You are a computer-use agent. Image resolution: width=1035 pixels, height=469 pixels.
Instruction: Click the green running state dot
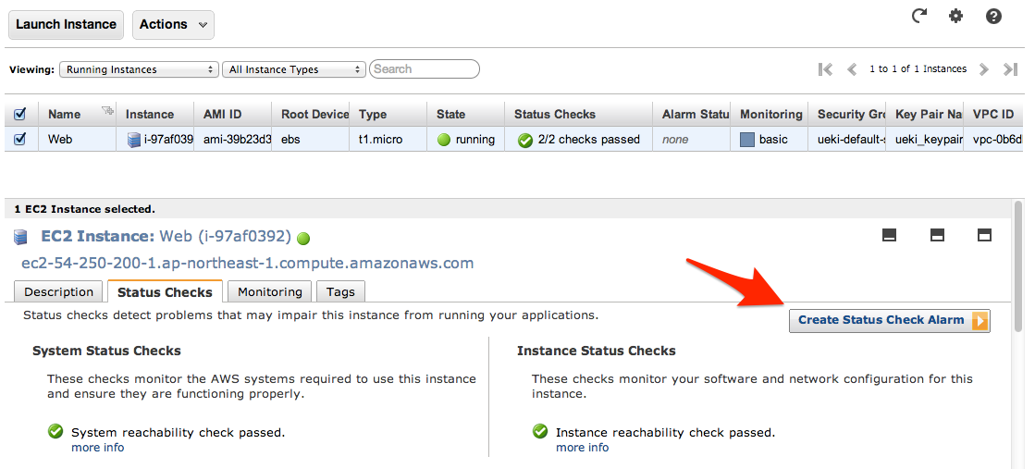pos(444,140)
